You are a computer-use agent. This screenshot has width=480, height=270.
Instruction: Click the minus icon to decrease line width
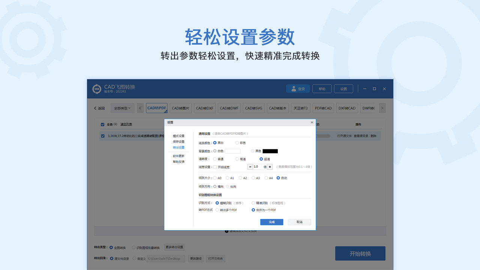click(x=250, y=166)
